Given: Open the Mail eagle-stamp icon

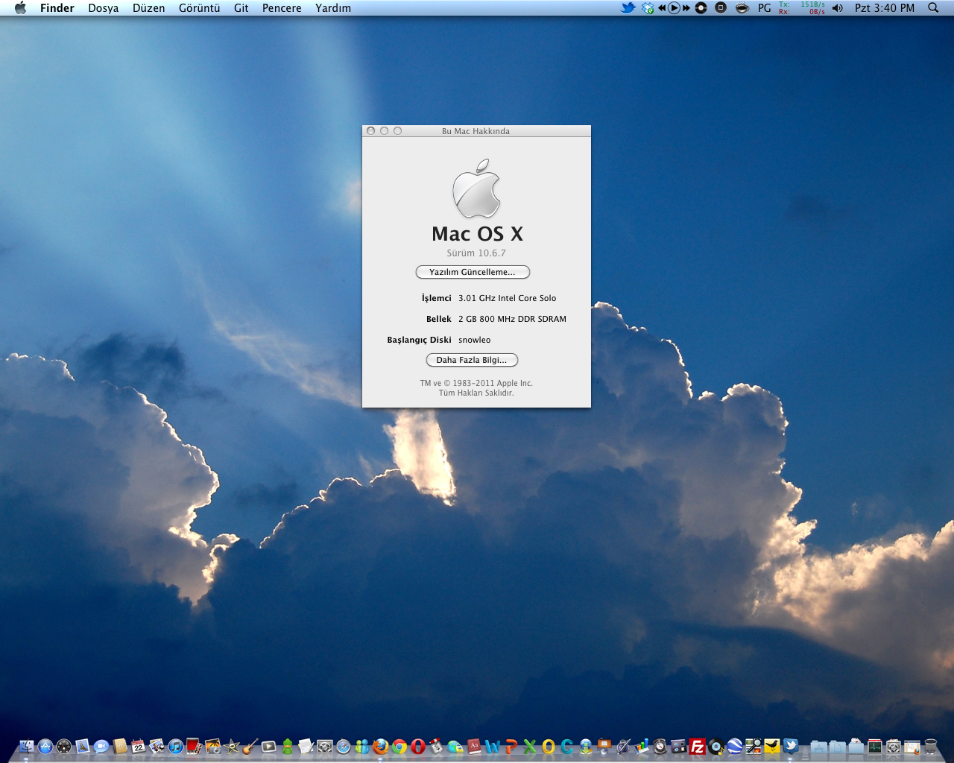Looking at the screenshot, I should coord(83,746).
